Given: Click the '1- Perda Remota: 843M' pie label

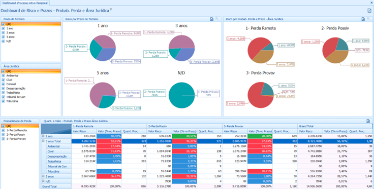Looking at the screenshot, I should click(x=126, y=33).
